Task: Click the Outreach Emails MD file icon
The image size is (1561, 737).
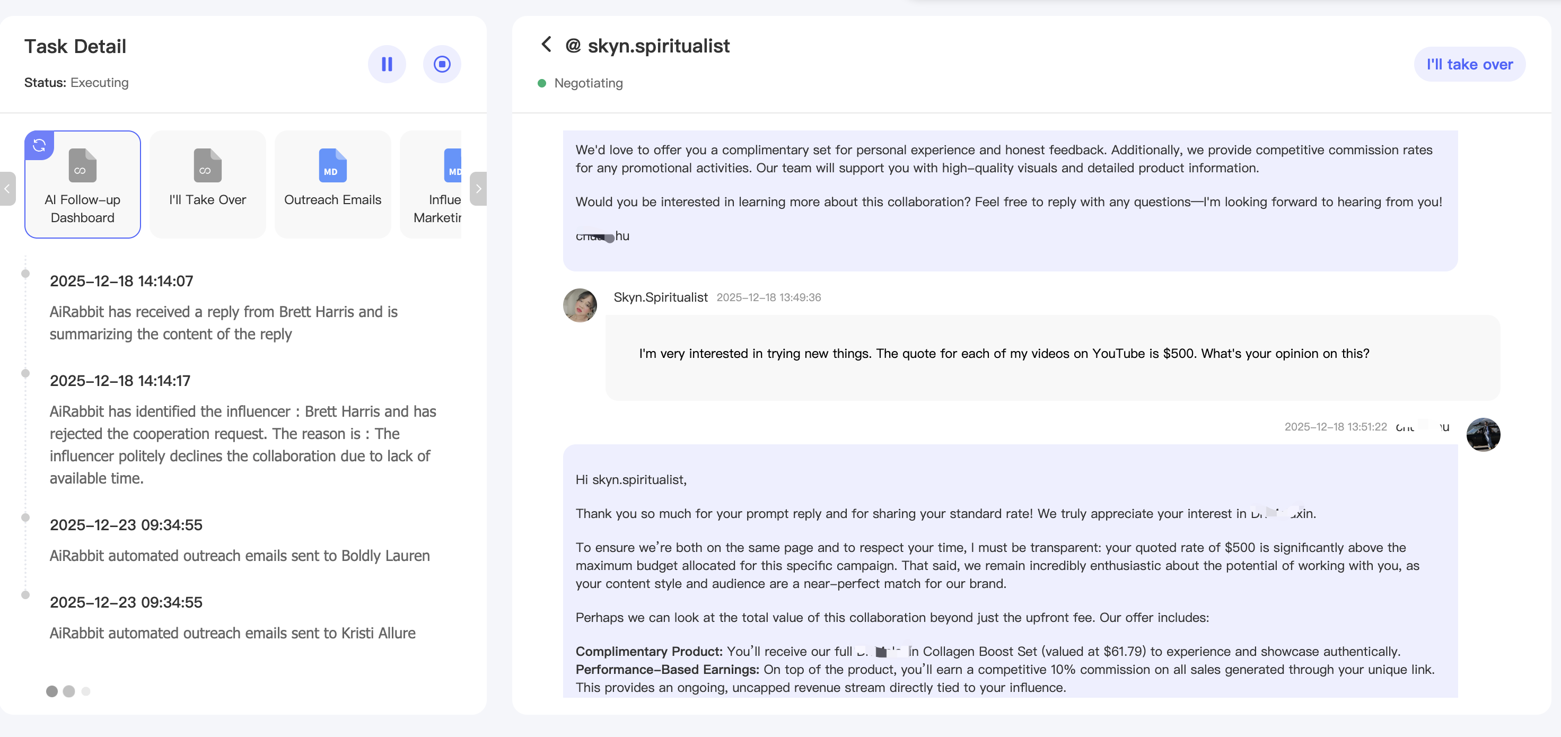Action: 332,165
